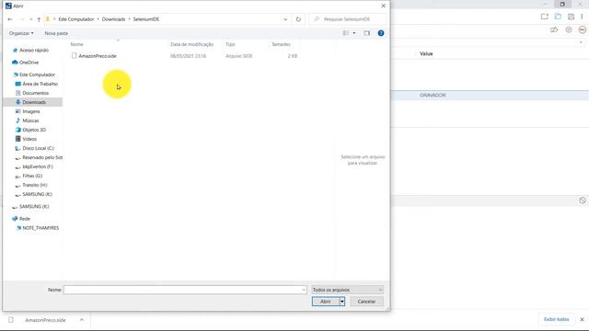589x331 pixels.
Task: Open the Abrir button split arrow
Action: [x=341, y=302]
